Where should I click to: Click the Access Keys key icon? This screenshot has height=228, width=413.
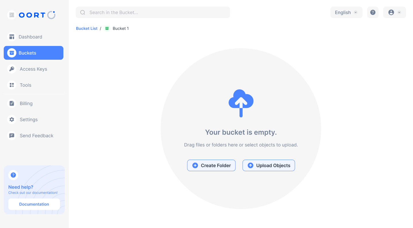click(x=12, y=69)
